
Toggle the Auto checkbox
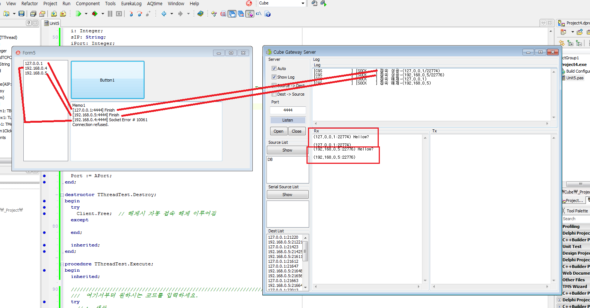(274, 69)
